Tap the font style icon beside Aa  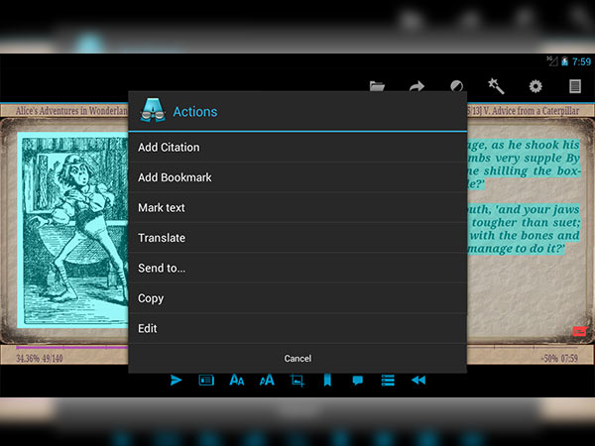tap(267, 380)
